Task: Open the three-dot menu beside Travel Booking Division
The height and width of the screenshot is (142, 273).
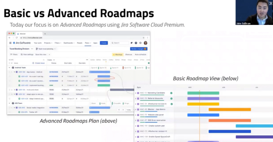Action: point(32,49)
